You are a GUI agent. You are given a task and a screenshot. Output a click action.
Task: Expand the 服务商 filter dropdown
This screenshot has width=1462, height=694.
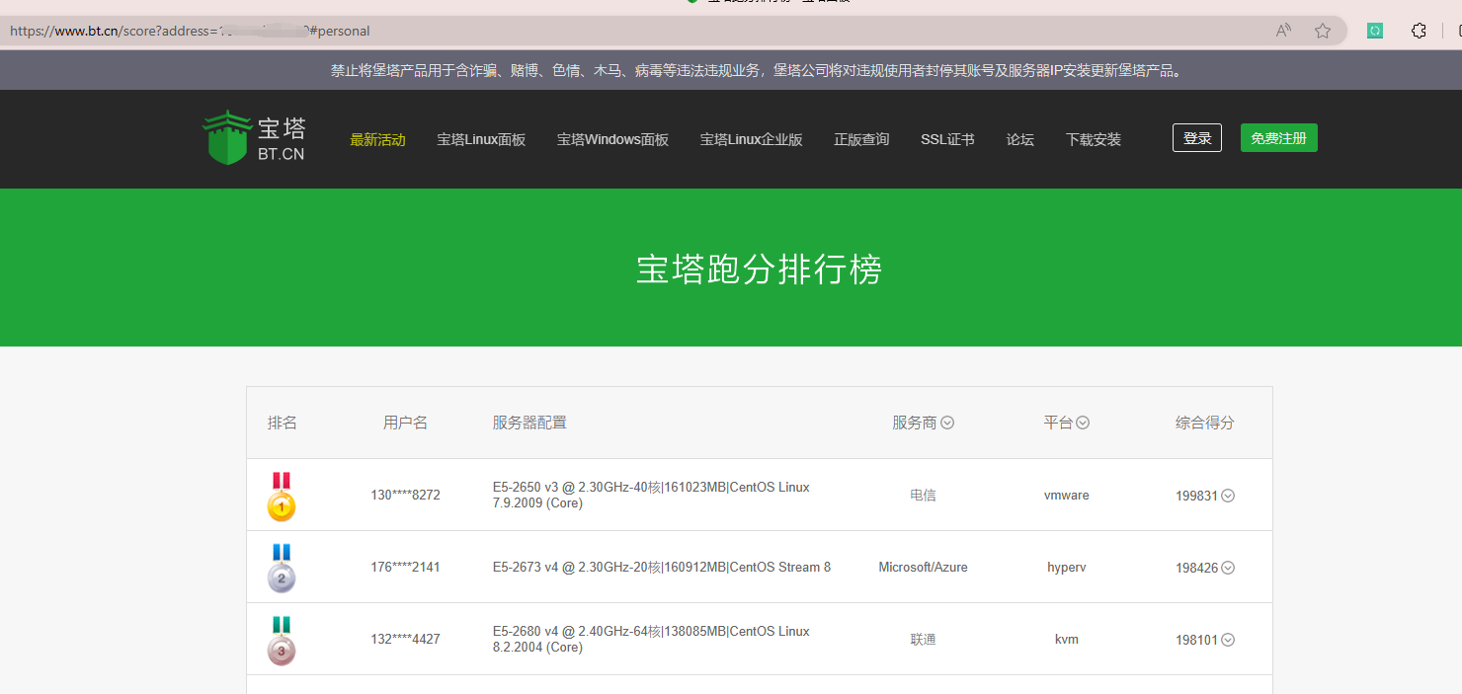(947, 423)
